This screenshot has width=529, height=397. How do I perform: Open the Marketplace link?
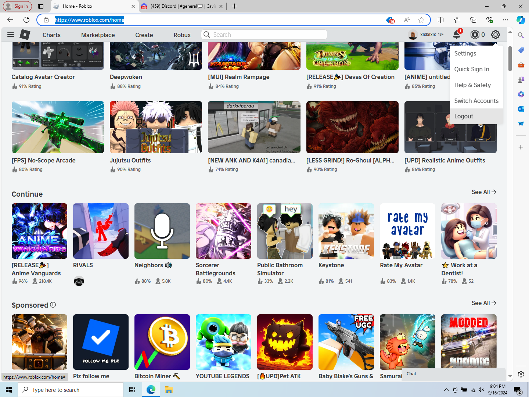pos(98,35)
